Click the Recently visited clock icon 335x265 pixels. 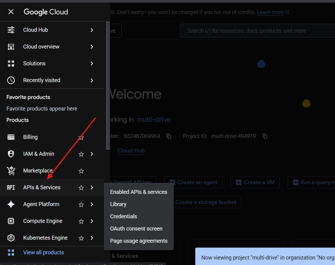(x=11, y=80)
